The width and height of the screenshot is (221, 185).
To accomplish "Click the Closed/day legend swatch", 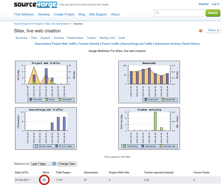I will click(x=125, y=146).
